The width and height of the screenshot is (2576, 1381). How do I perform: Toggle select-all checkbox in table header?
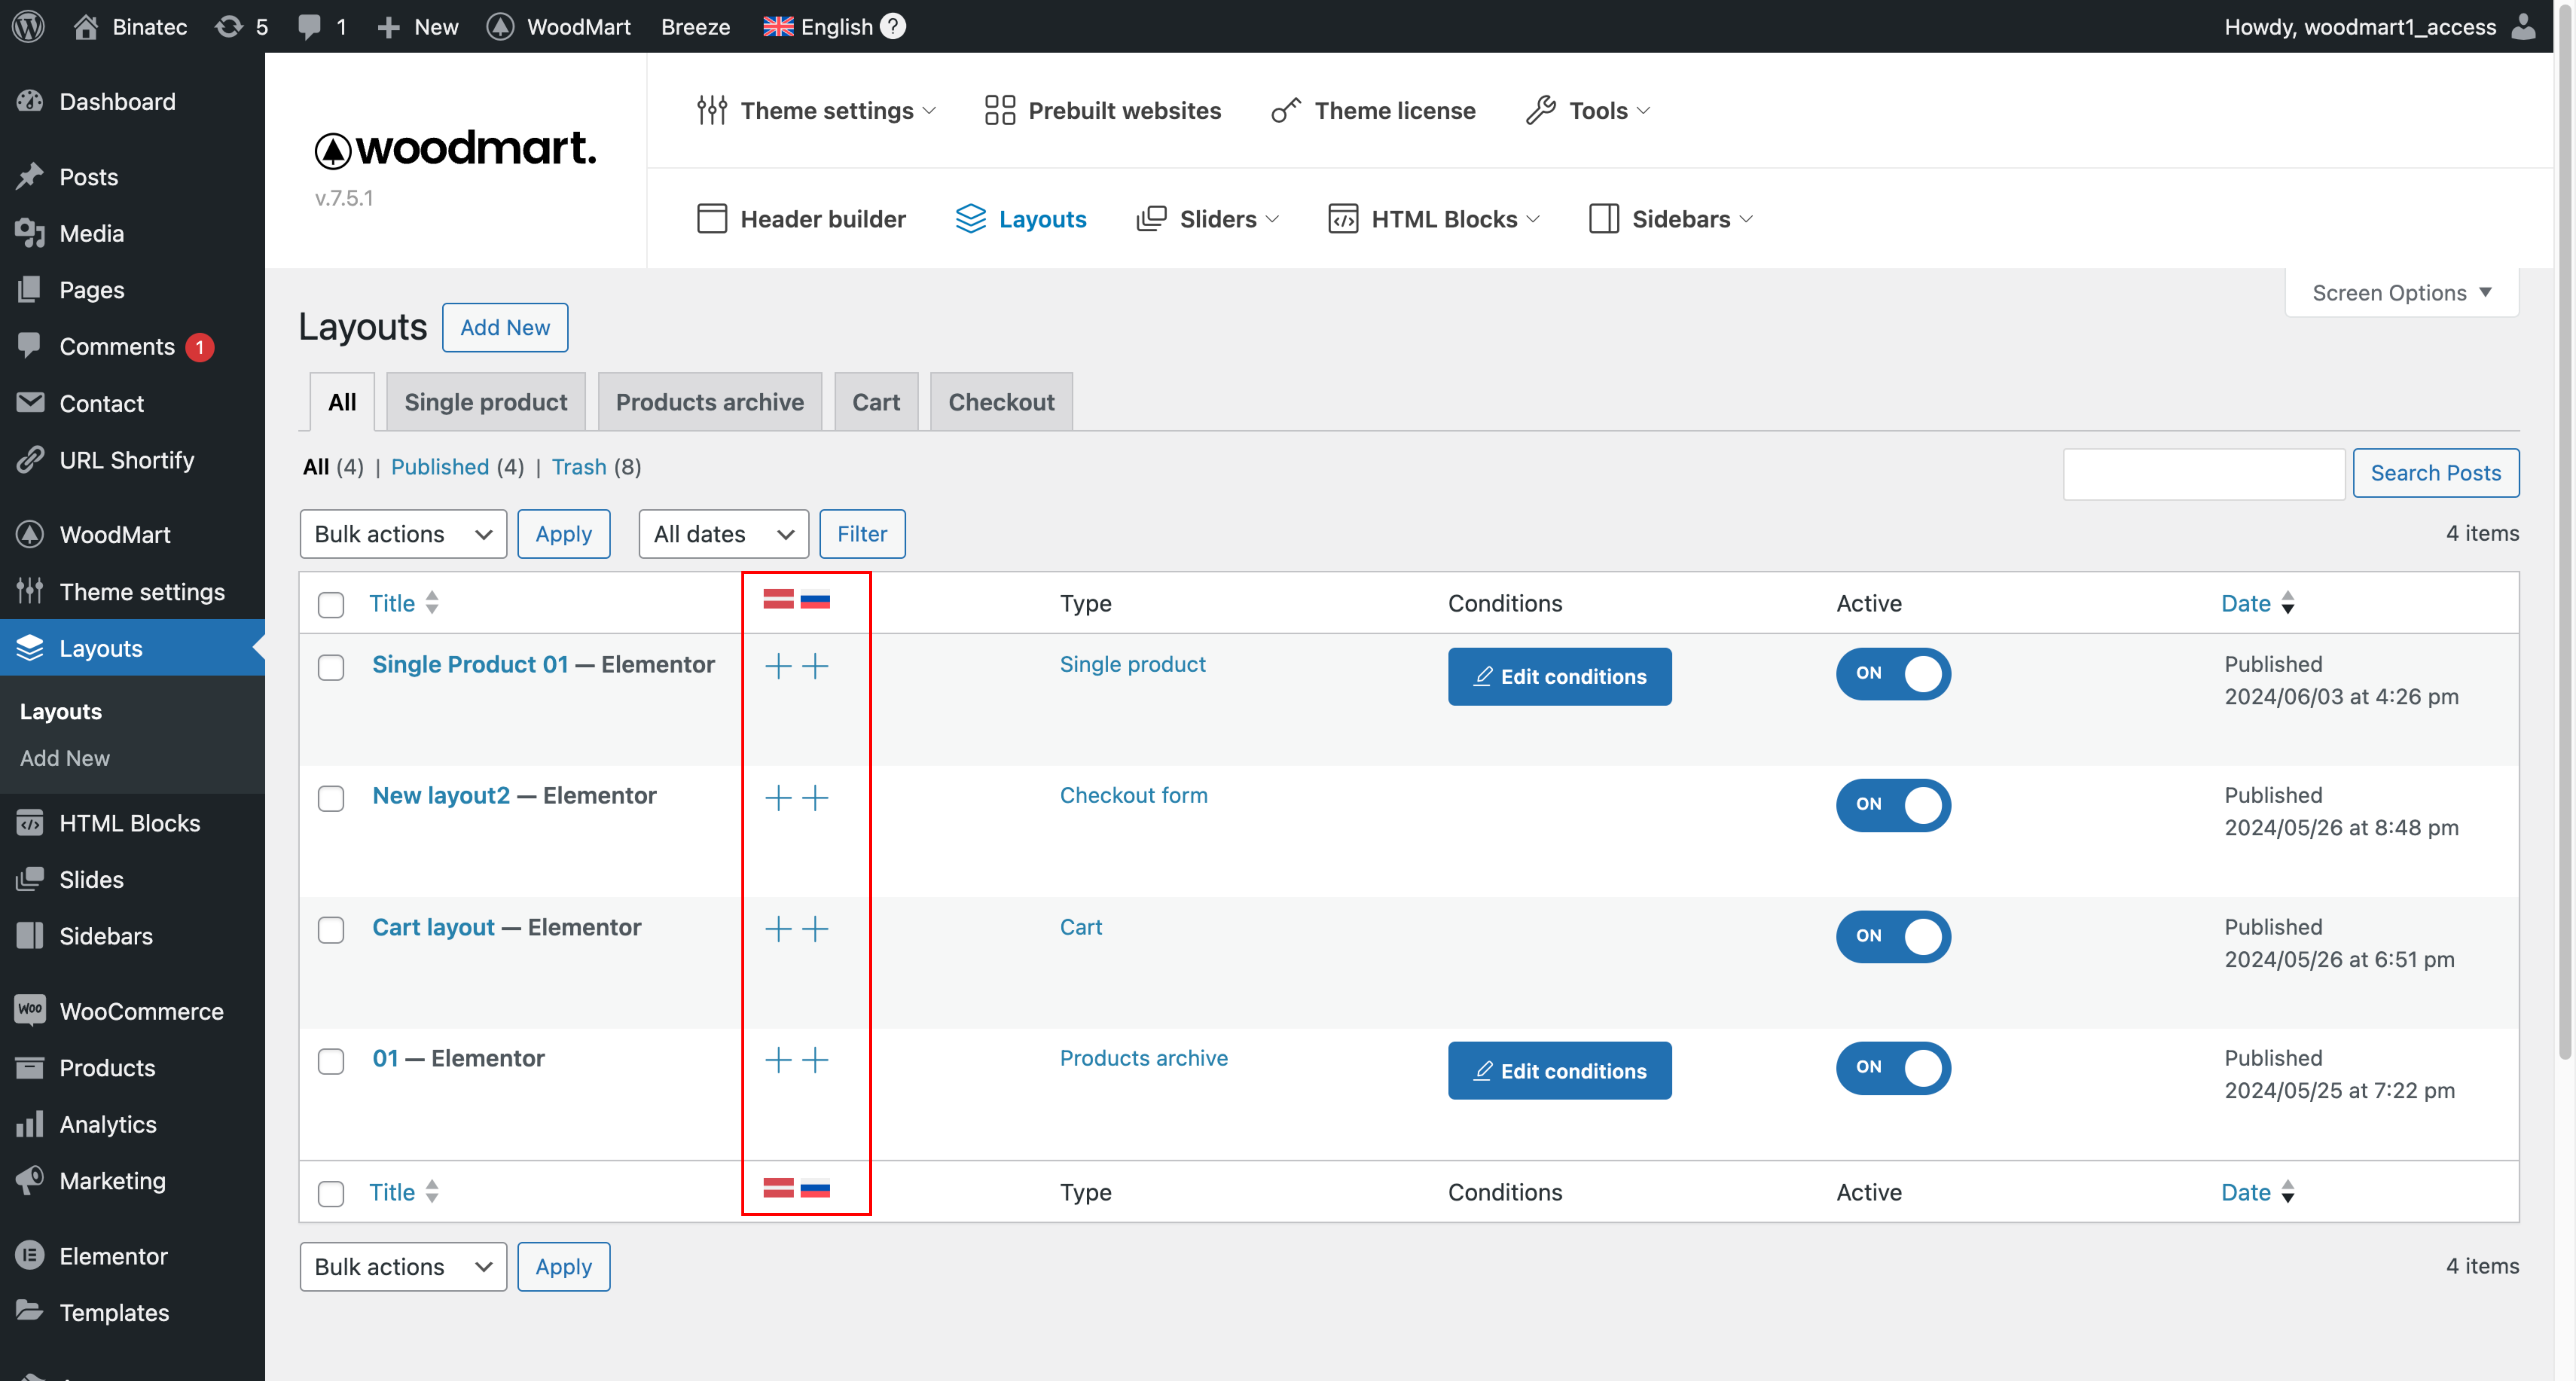(331, 605)
